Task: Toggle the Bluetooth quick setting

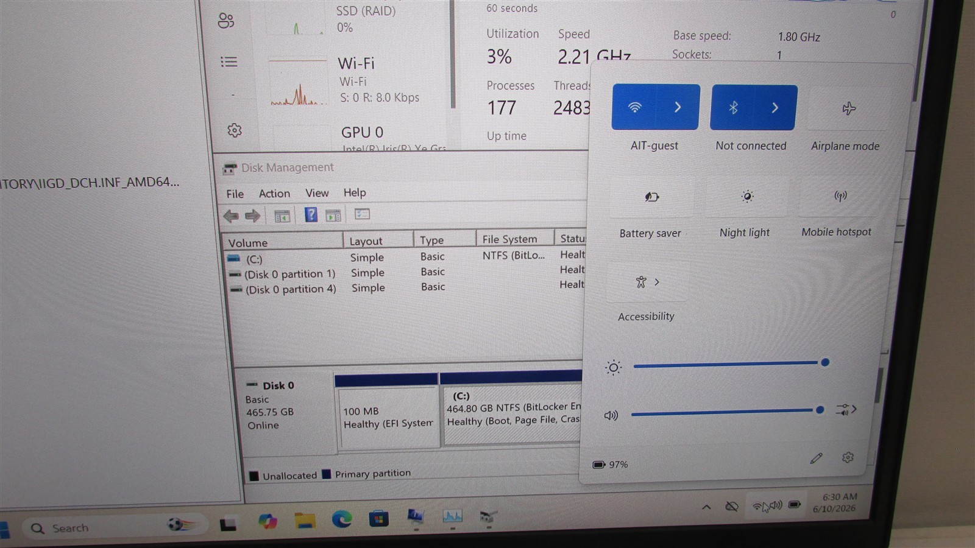Action: pyautogui.click(x=733, y=108)
